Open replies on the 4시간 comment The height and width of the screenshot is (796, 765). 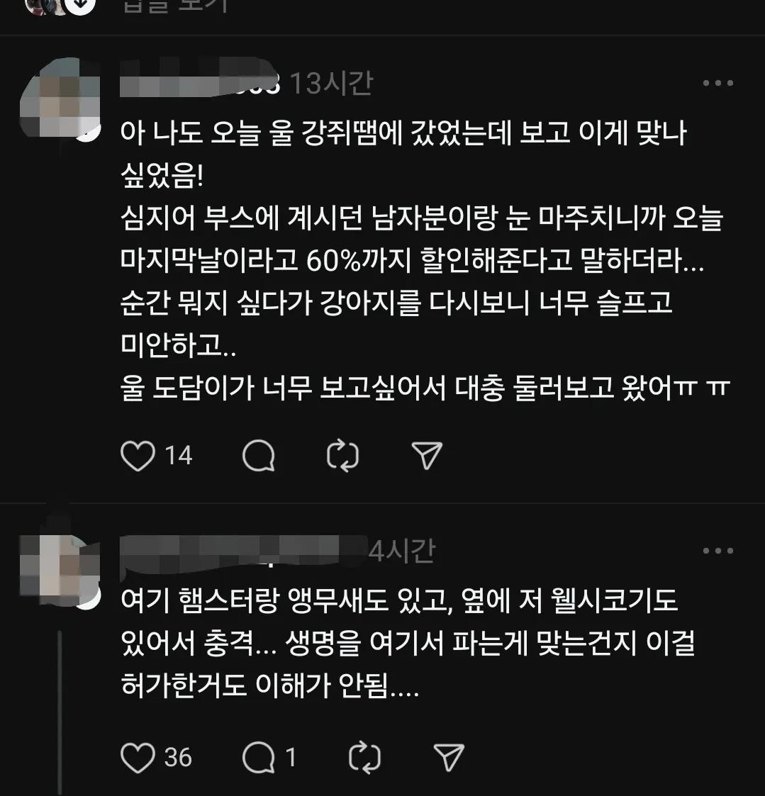[259, 758]
